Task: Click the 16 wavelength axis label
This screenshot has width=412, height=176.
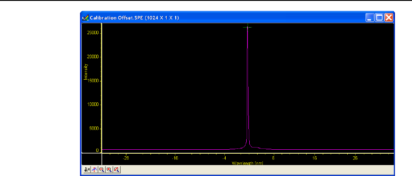Action: (x=314, y=158)
